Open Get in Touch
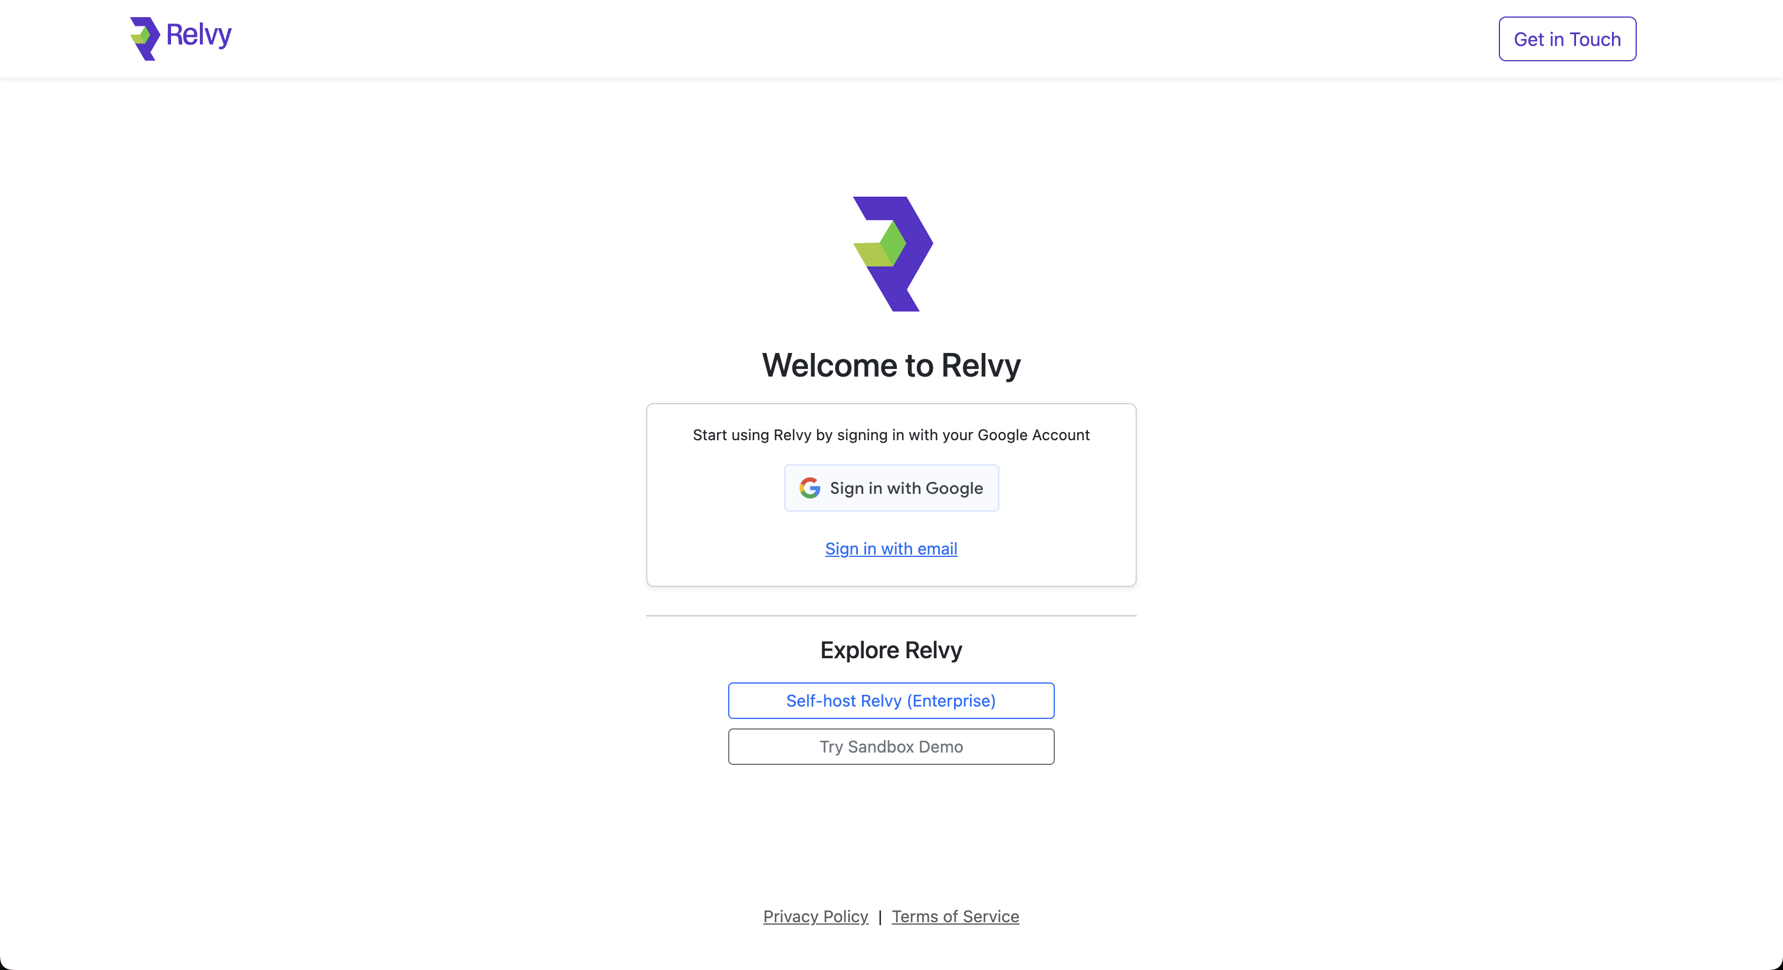This screenshot has height=970, width=1783. (1567, 39)
